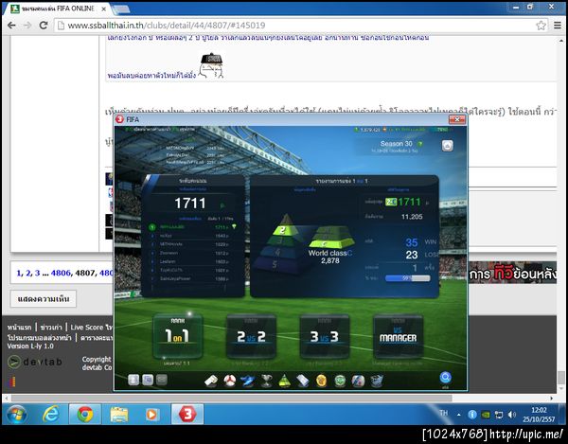Open the media player taskbar icon

(152, 415)
